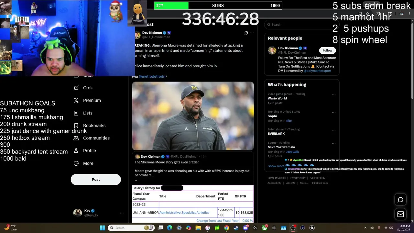The height and width of the screenshot is (233, 414).
Task: Open the Premium X logo menu item
Action: 76,100
